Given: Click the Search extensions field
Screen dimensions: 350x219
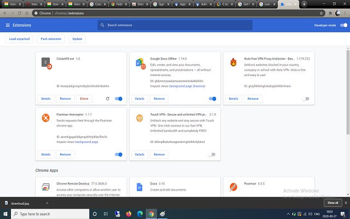Looking at the screenshot, I should pyautogui.click(x=175, y=25).
